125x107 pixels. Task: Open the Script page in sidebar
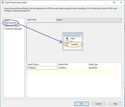coord(6,20)
